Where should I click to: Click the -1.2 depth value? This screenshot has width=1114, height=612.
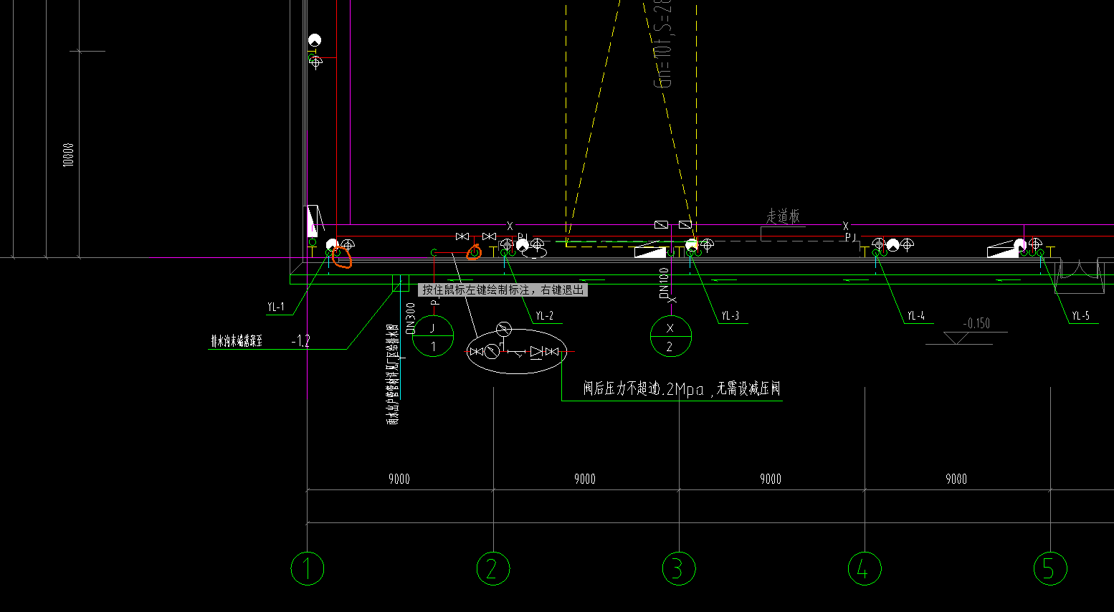click(300, 341)
